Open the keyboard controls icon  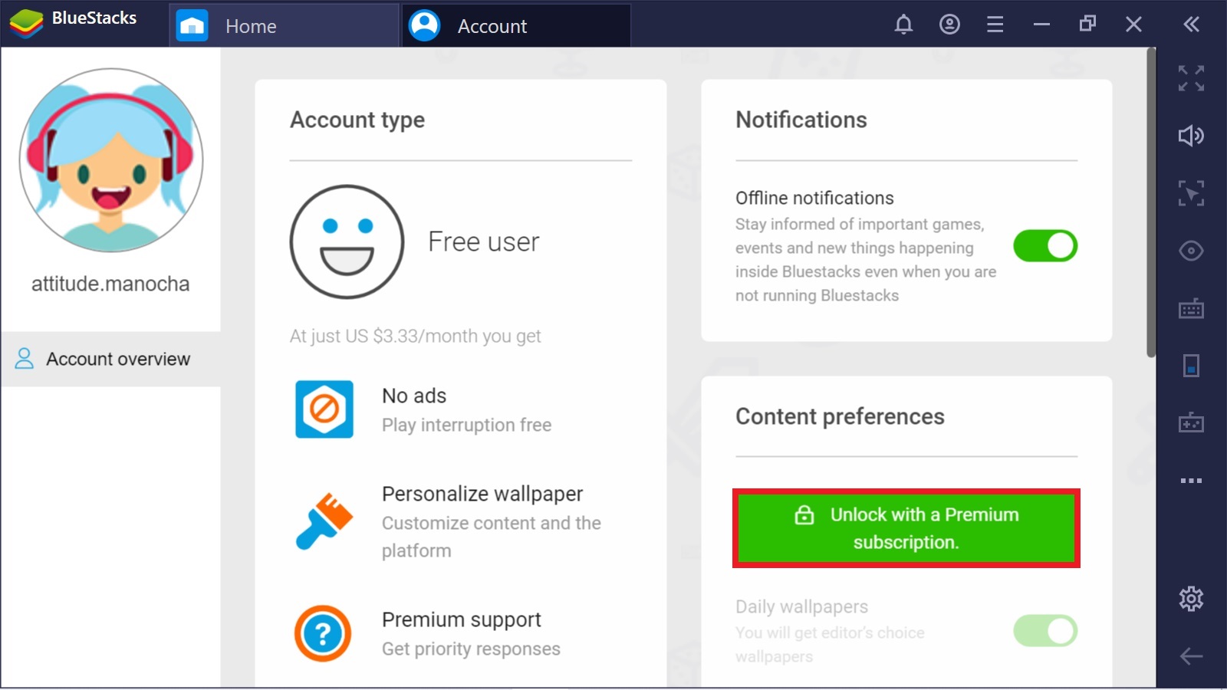(x=1191, y=308)
